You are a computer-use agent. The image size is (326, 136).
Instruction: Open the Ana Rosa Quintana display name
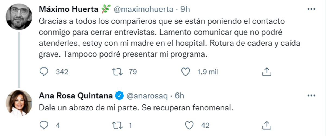point(76,96)
